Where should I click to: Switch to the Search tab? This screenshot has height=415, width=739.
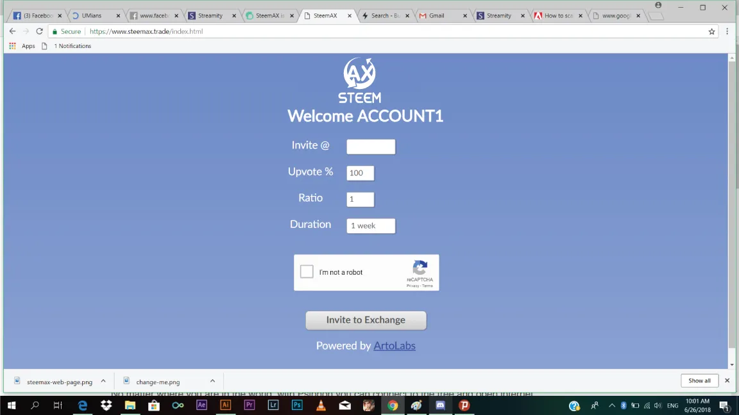click(x=385, y=15)
